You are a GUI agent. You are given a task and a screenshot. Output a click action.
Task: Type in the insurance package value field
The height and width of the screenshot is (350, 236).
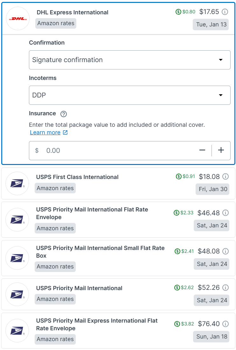[x=118, y=150]
